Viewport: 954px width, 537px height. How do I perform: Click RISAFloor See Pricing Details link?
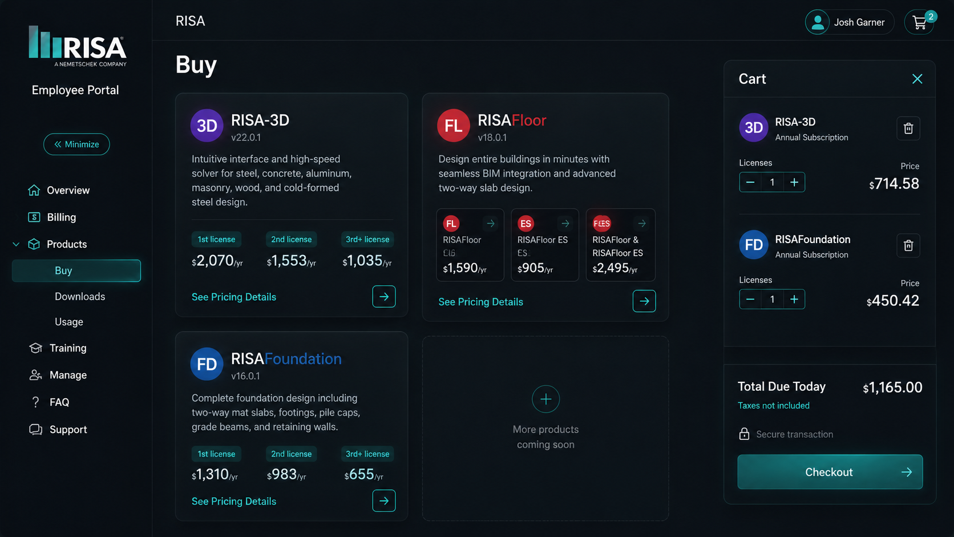click(x=480, y=302)
